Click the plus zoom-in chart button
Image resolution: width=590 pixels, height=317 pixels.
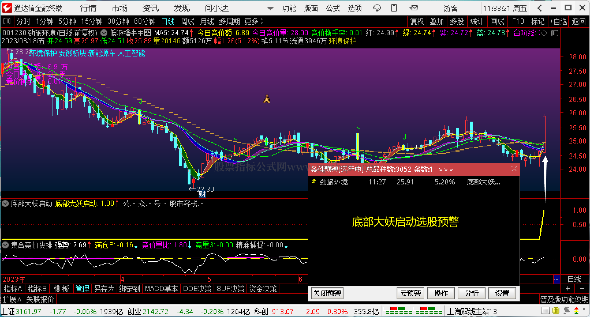pyautogui.click(x=567, y=288)
